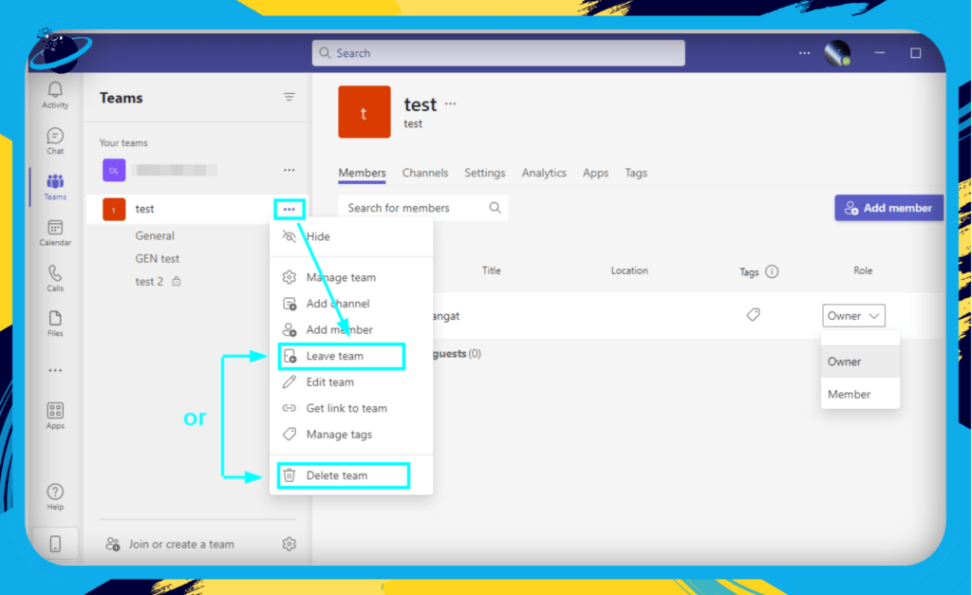Screen dimensions: 972x595
Task: Click the Title column header
Action: pos(492,270)
